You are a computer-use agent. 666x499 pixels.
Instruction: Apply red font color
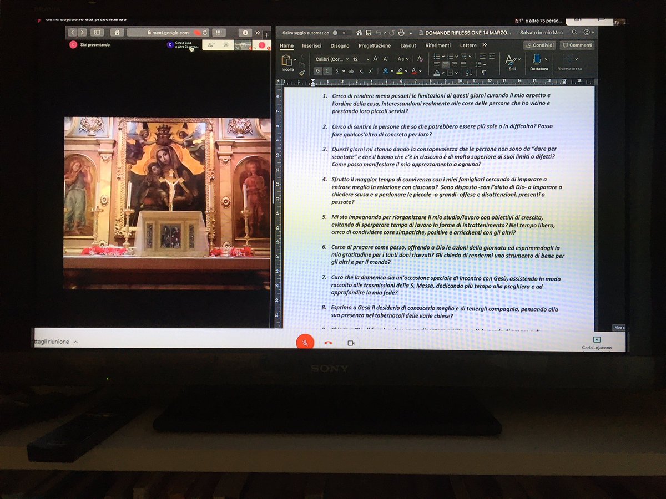(413, 71)
